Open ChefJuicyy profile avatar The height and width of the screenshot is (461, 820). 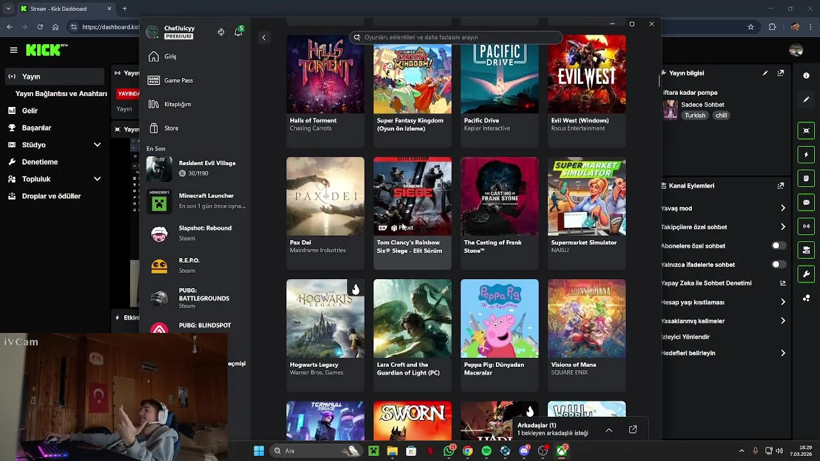click(152, 32)
